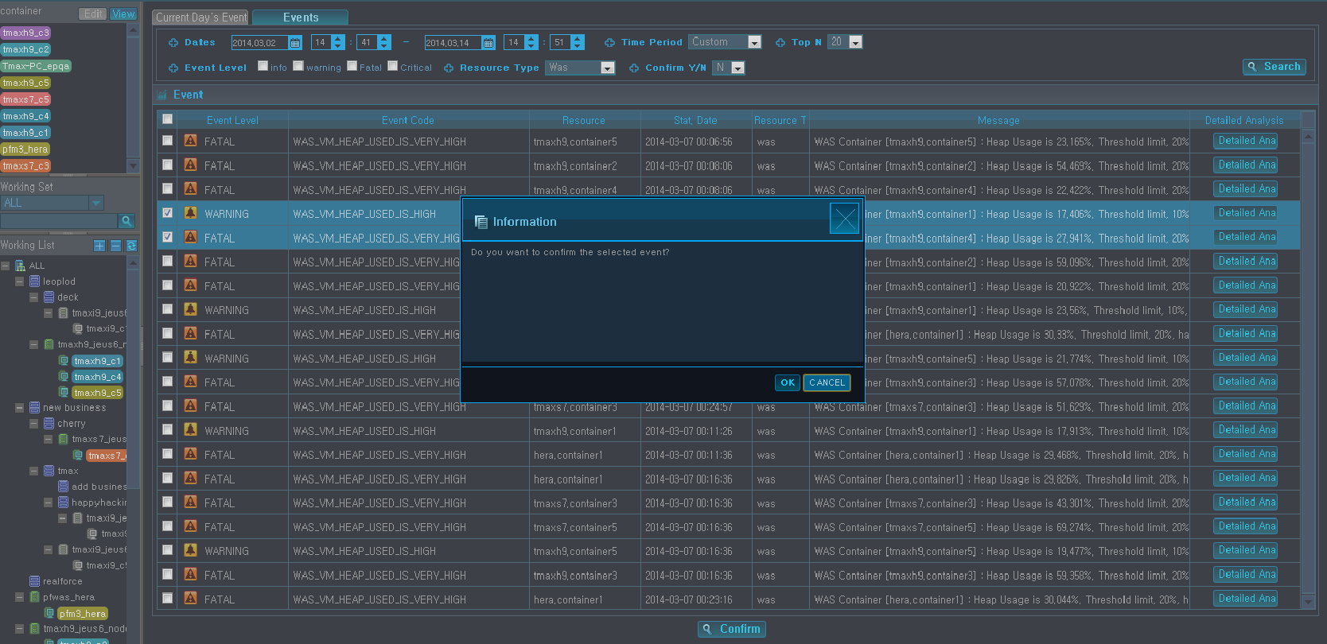Increment the start hour spinner
Screen dimensions: 1327x644
(x=338, y=39)
